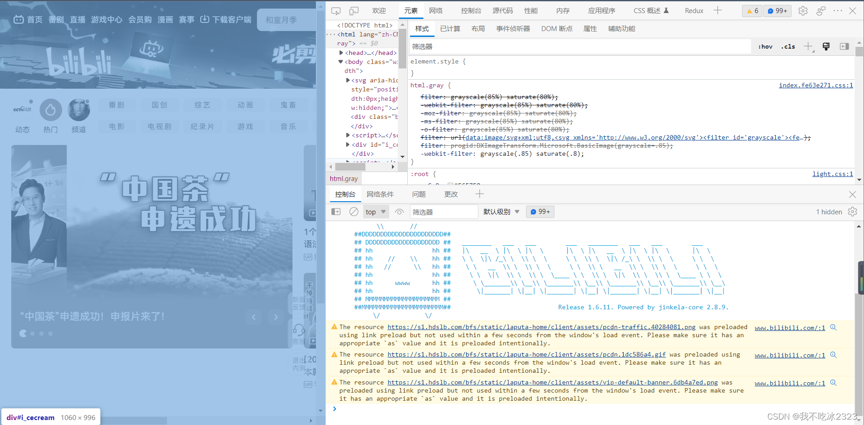864x425 pixels.
Task: Search pcdn-traffic warning with magnifier icon
Action: point(833,327)
